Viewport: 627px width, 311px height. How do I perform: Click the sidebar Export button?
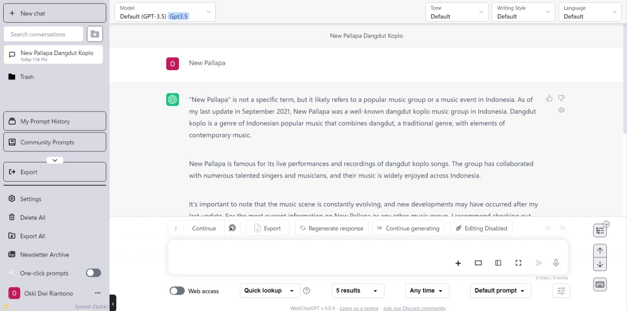tap(55, 172)
